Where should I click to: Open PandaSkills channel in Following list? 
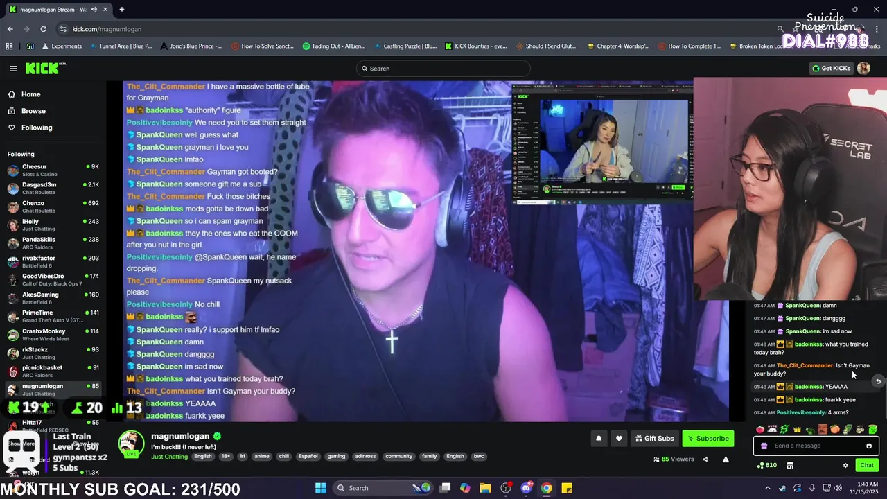pos(53,243)
